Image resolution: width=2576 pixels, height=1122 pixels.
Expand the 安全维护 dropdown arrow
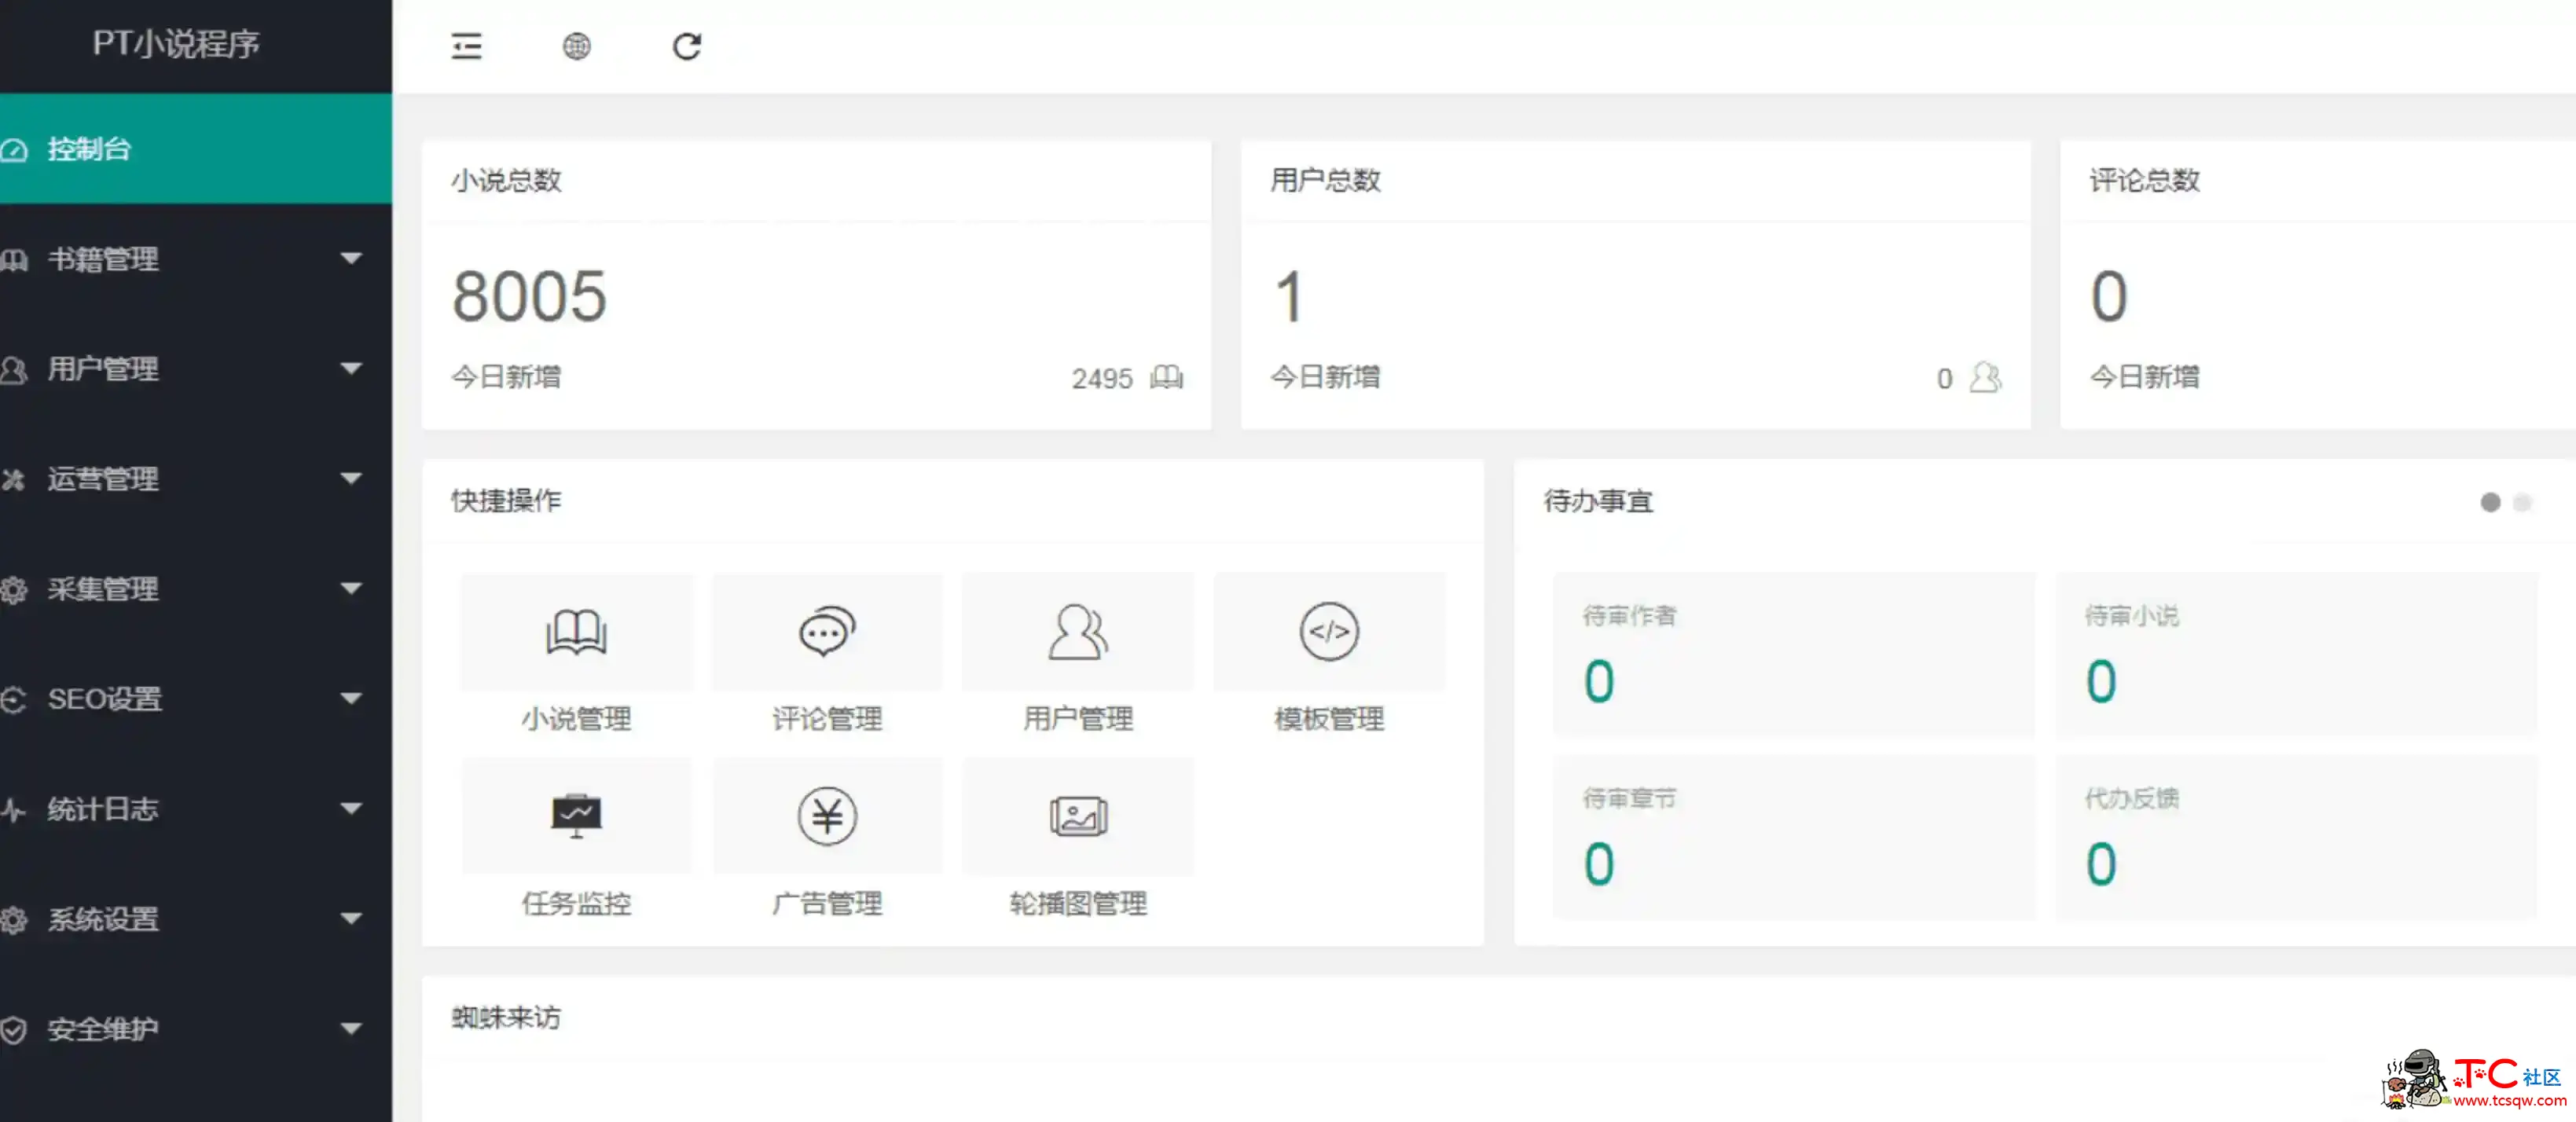tap(350, 1029)
